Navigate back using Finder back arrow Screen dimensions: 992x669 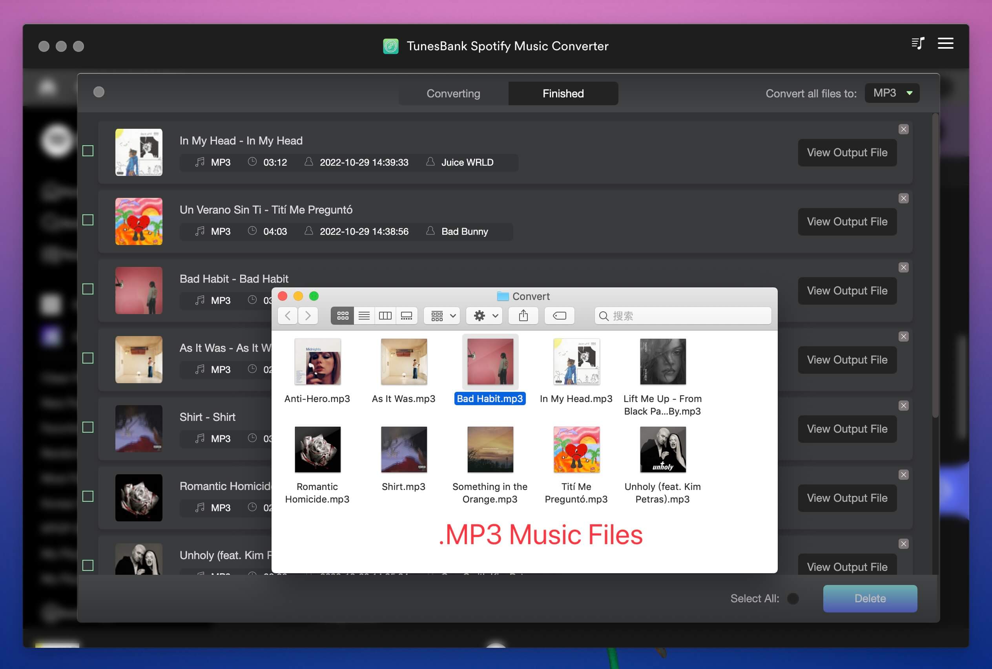[x=289, y=314]
